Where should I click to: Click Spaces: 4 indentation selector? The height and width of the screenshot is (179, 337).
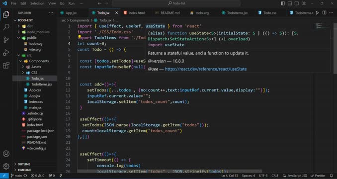point(248,176)
